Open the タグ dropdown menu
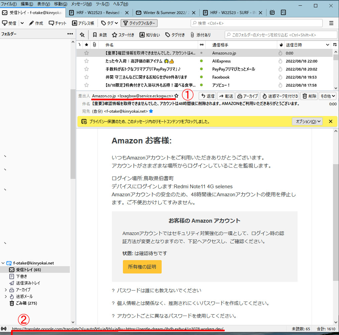 (110, 23)
